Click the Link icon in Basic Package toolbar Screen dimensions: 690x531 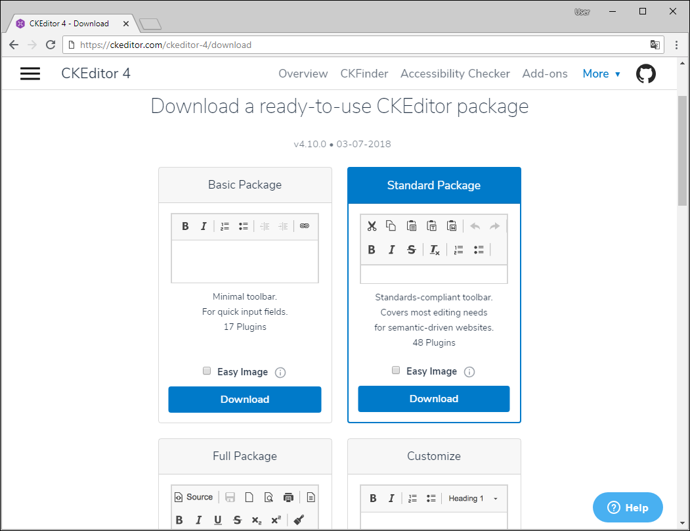[x=304, y=226]
